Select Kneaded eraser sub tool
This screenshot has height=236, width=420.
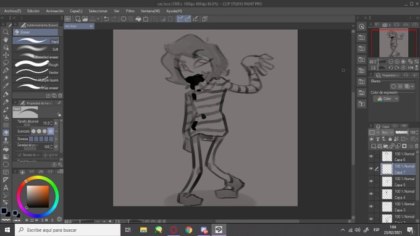[x=36, y=56]
